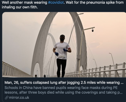This screenshot has height=102, width=126.
Task: Open the #covidiot hashtag link
Action: point(56,3)
